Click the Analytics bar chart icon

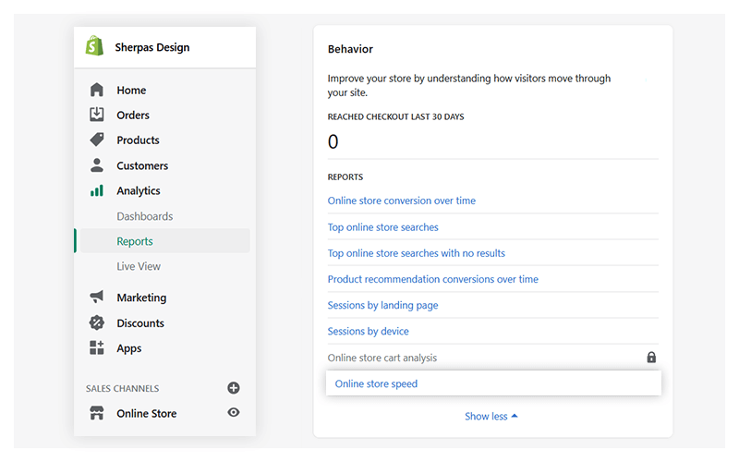pyautogui.click(x=97, y=191)
